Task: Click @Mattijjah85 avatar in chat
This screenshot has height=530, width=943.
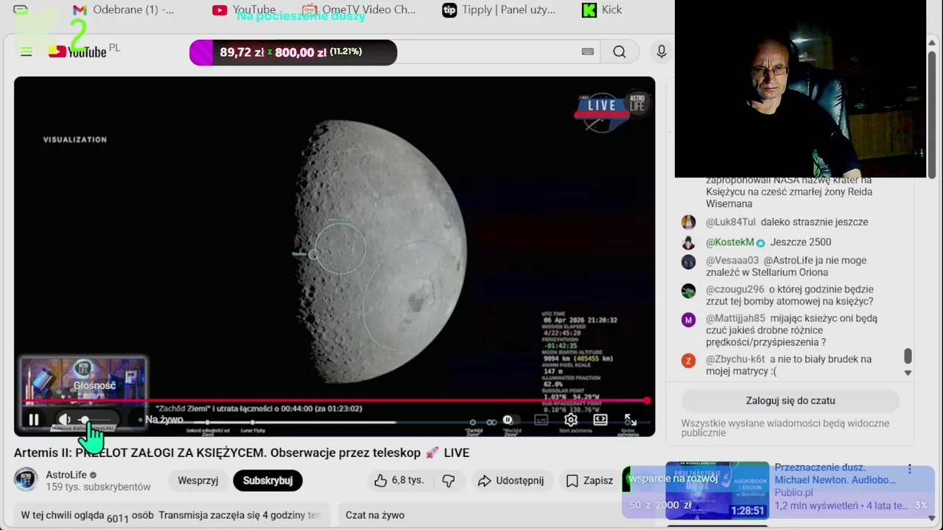Action: click(688, 319)
